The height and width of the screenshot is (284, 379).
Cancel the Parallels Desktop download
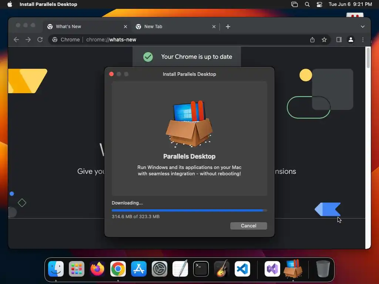(248, 226)
